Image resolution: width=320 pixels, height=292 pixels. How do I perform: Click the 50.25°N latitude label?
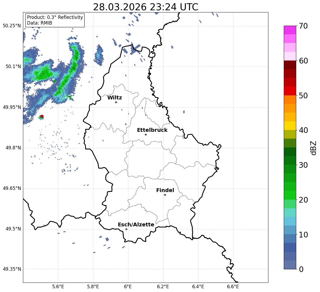click(12, 26)
